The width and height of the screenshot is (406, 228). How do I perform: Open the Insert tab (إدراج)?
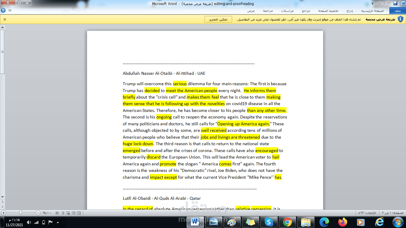point(350,11)
